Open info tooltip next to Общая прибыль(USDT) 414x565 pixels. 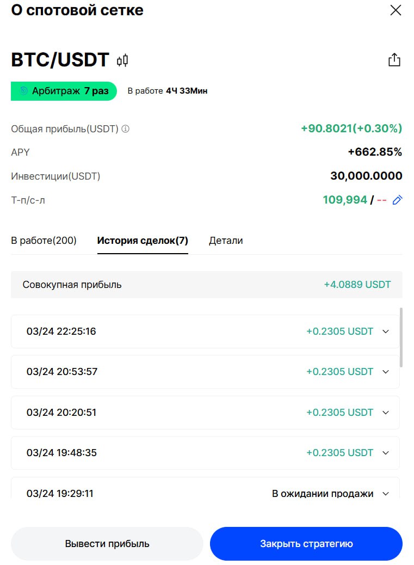tap(125, 128)
